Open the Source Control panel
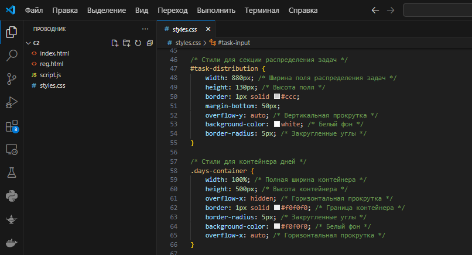 tap(11, 79)
